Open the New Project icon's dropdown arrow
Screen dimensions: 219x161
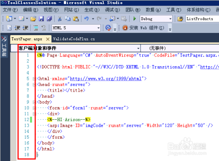[15, 19]
